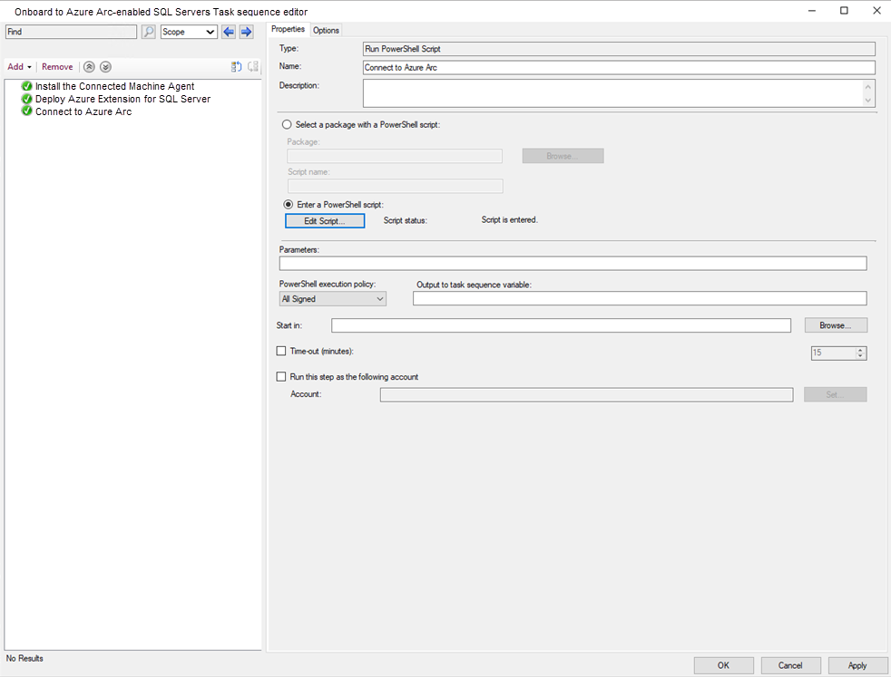The height and width of the screenshot is (677, 891).
Task: Go to next search result arrow
Action: coord(246,32)
